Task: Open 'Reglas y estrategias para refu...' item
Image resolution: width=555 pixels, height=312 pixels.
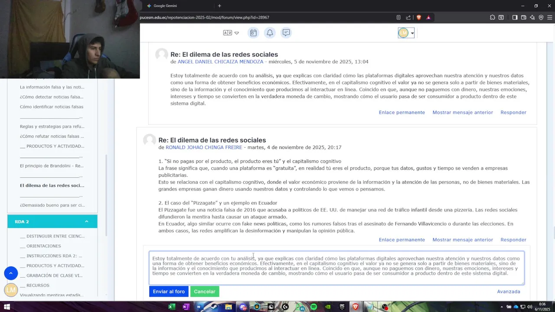Action: coord(52,127)
